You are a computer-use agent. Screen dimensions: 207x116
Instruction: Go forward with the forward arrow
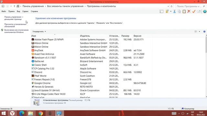click(x=7, y=6)
